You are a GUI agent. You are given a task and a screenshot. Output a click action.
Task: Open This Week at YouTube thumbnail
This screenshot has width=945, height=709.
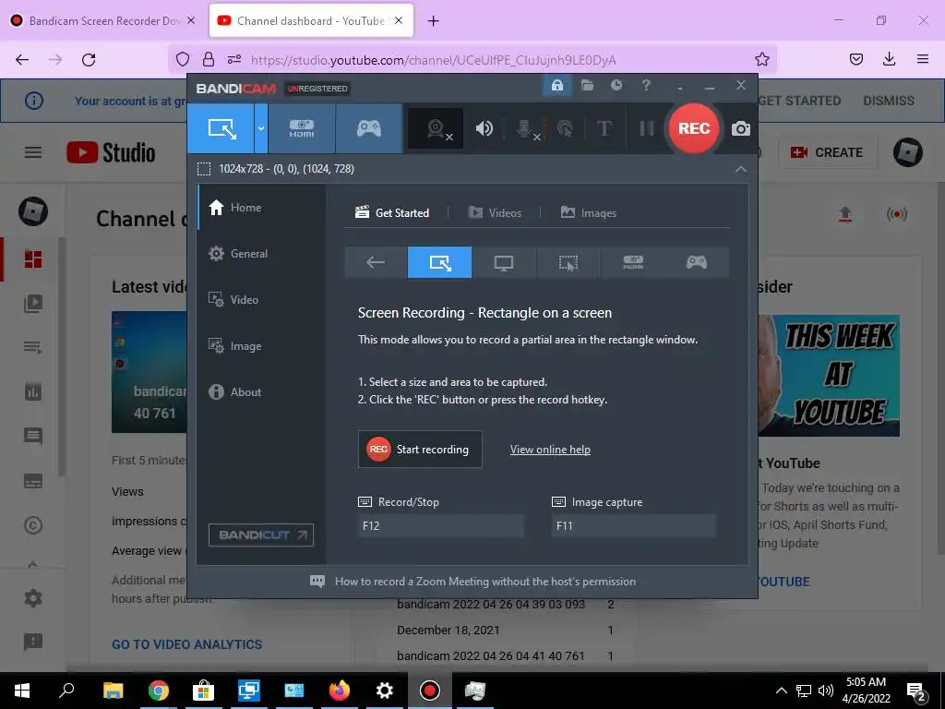(x=829, y=376)
